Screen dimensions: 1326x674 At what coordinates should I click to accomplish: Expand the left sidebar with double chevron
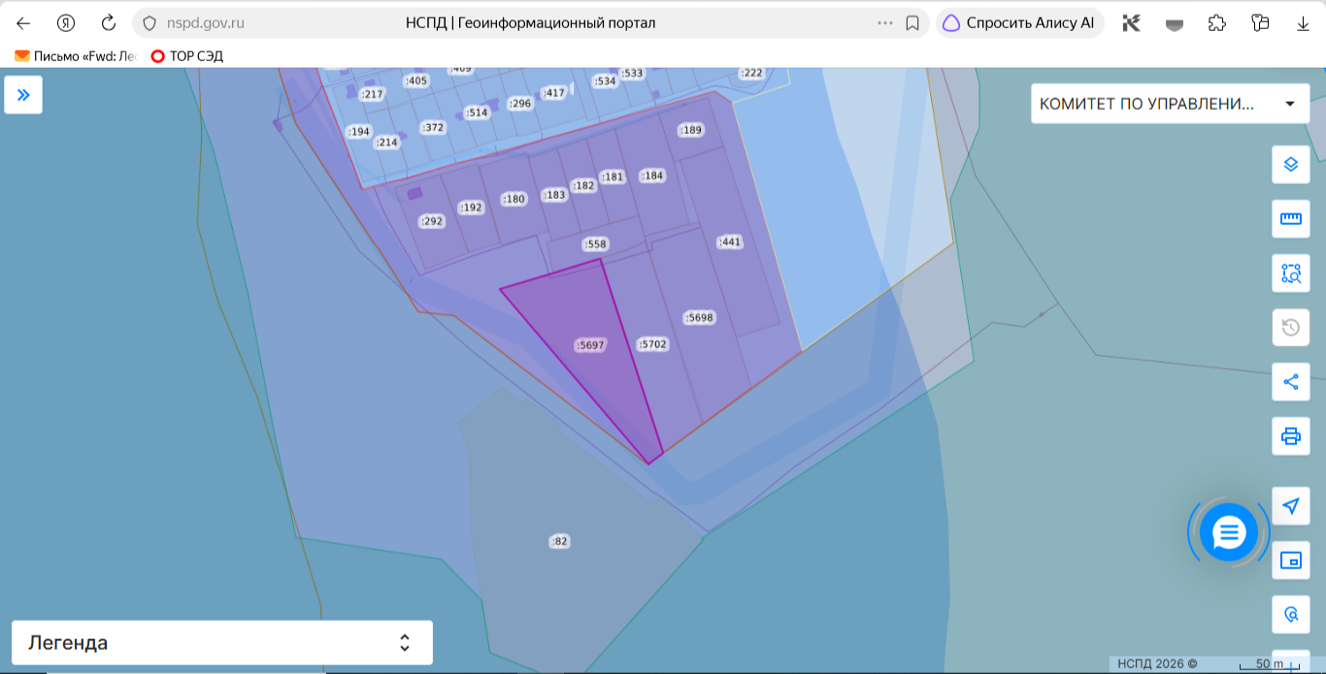pyautogui.click(x=23, y=95)
